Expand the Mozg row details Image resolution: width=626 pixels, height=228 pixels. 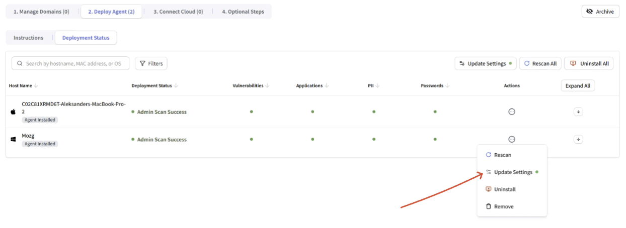point(578,139)
